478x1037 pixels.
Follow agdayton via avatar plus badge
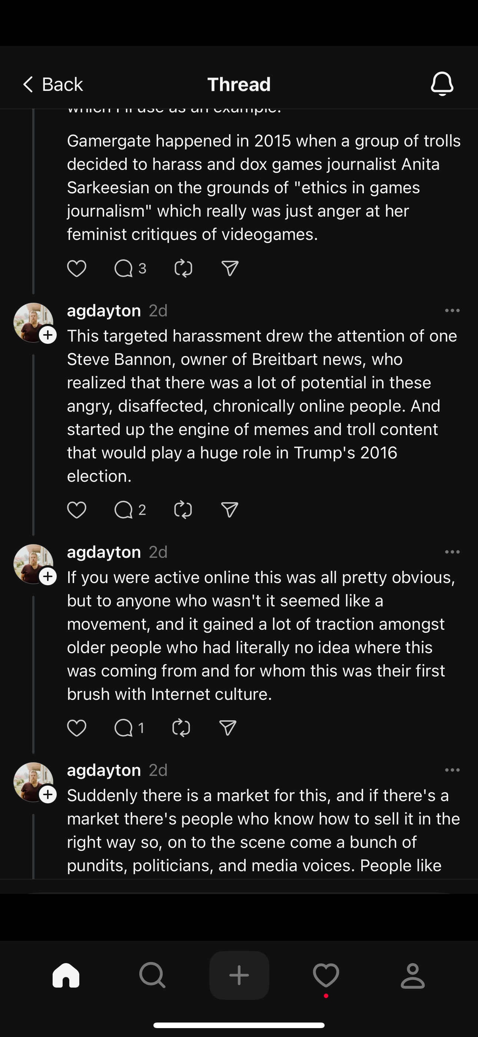pyautogui.click(x=48, y=335)
